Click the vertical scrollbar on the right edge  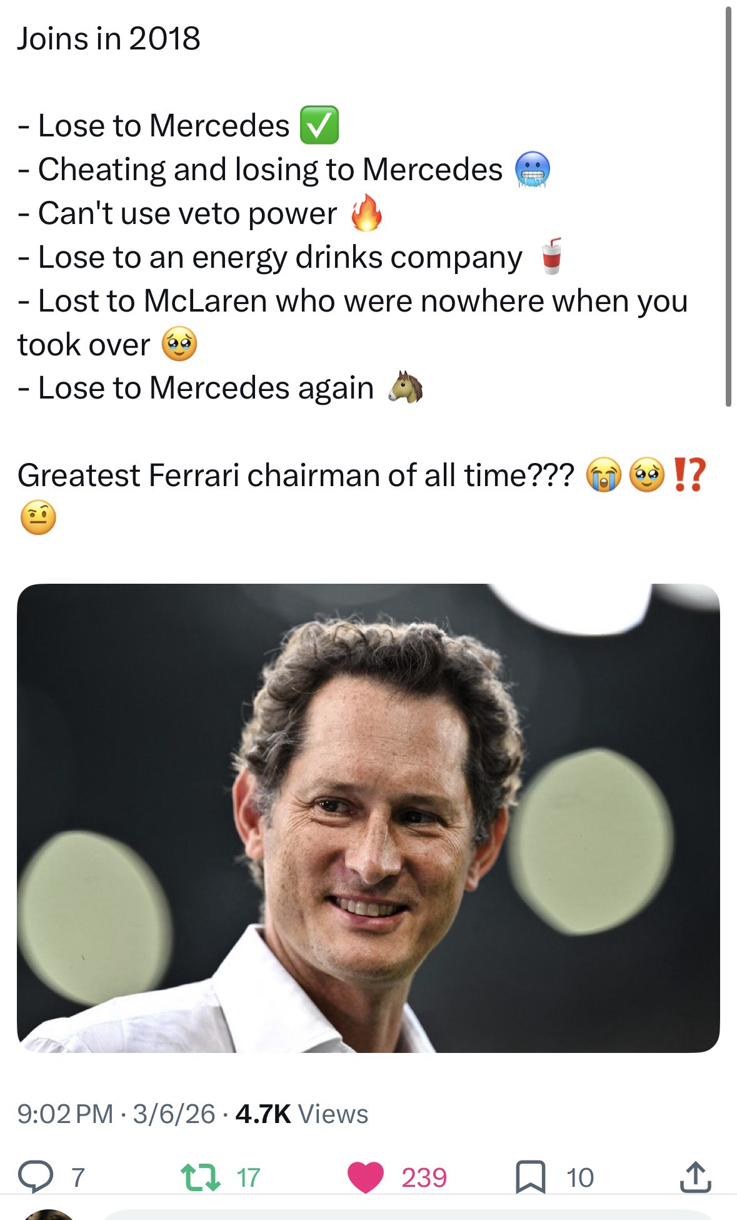coord(728,206)
